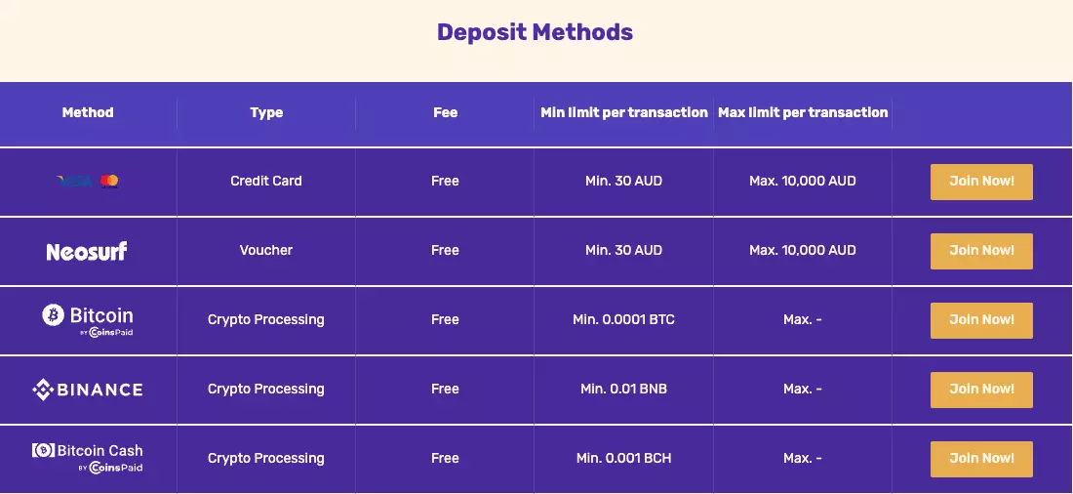
Task: Click the Neosurf logo
Action: 87,251
